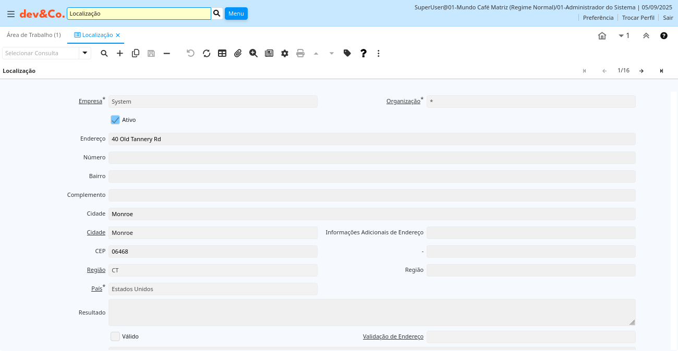Switch to Área de Trabalho tab
The image size is (678, 351).
[33, 35]
